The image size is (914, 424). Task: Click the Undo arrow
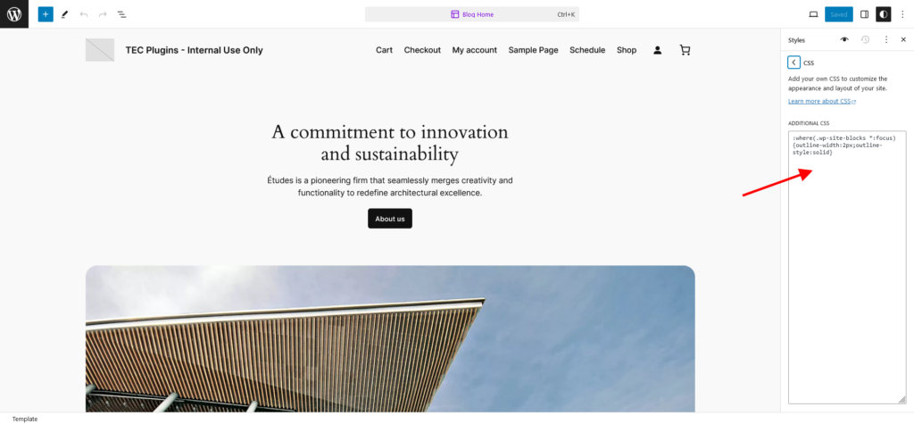(84, 14)
